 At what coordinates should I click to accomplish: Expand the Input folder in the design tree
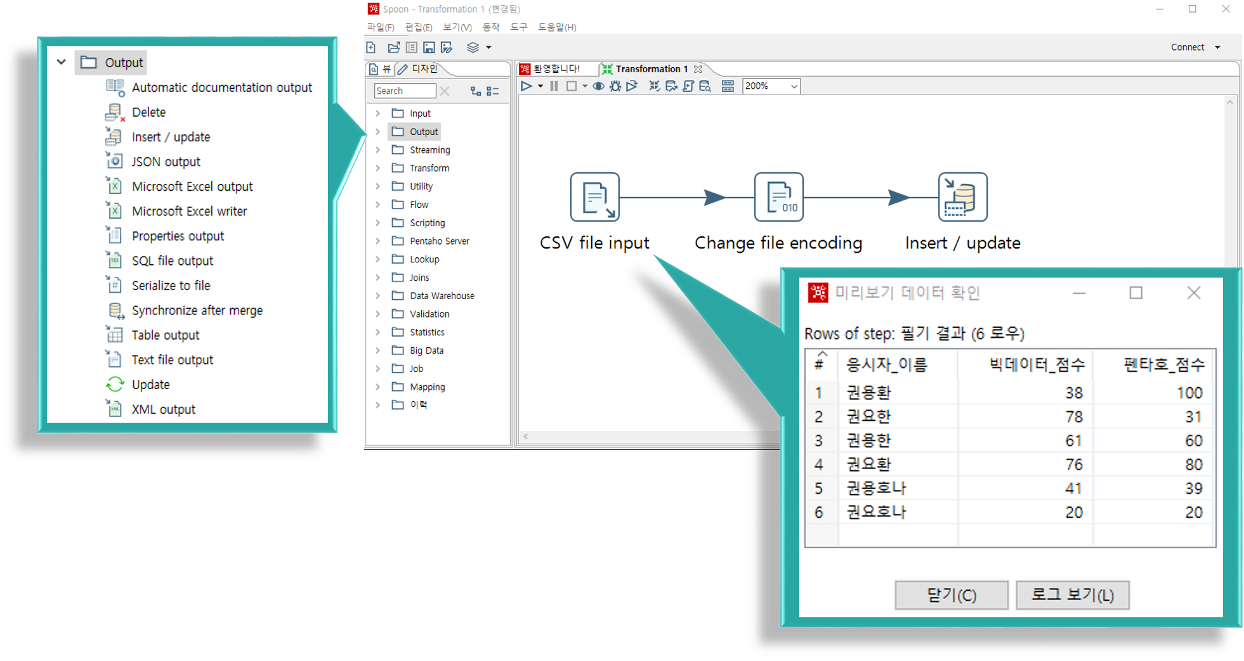(x=378, y=113)
